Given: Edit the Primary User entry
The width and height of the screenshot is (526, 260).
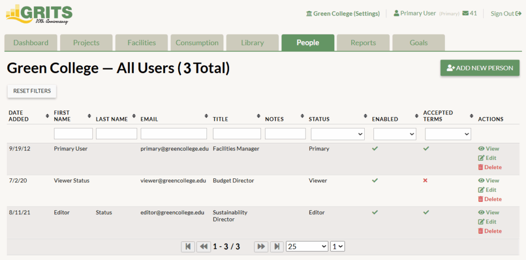Looking at the screenshot, I should (x=487, y=158).
